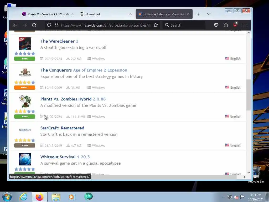Click English flag in StarCraft row
269x202 pixels.
click(x=227, y=145)
